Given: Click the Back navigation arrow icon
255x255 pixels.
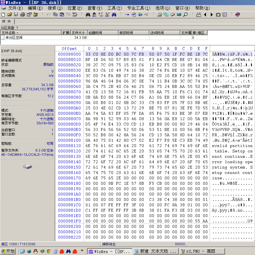Looking at the screenshot, I should click(x=140, y=15).
